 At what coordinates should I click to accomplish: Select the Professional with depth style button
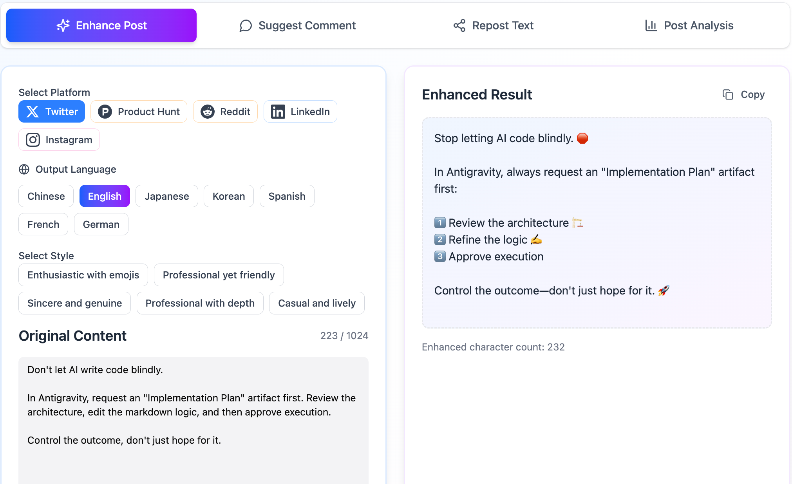click(200, 303)
